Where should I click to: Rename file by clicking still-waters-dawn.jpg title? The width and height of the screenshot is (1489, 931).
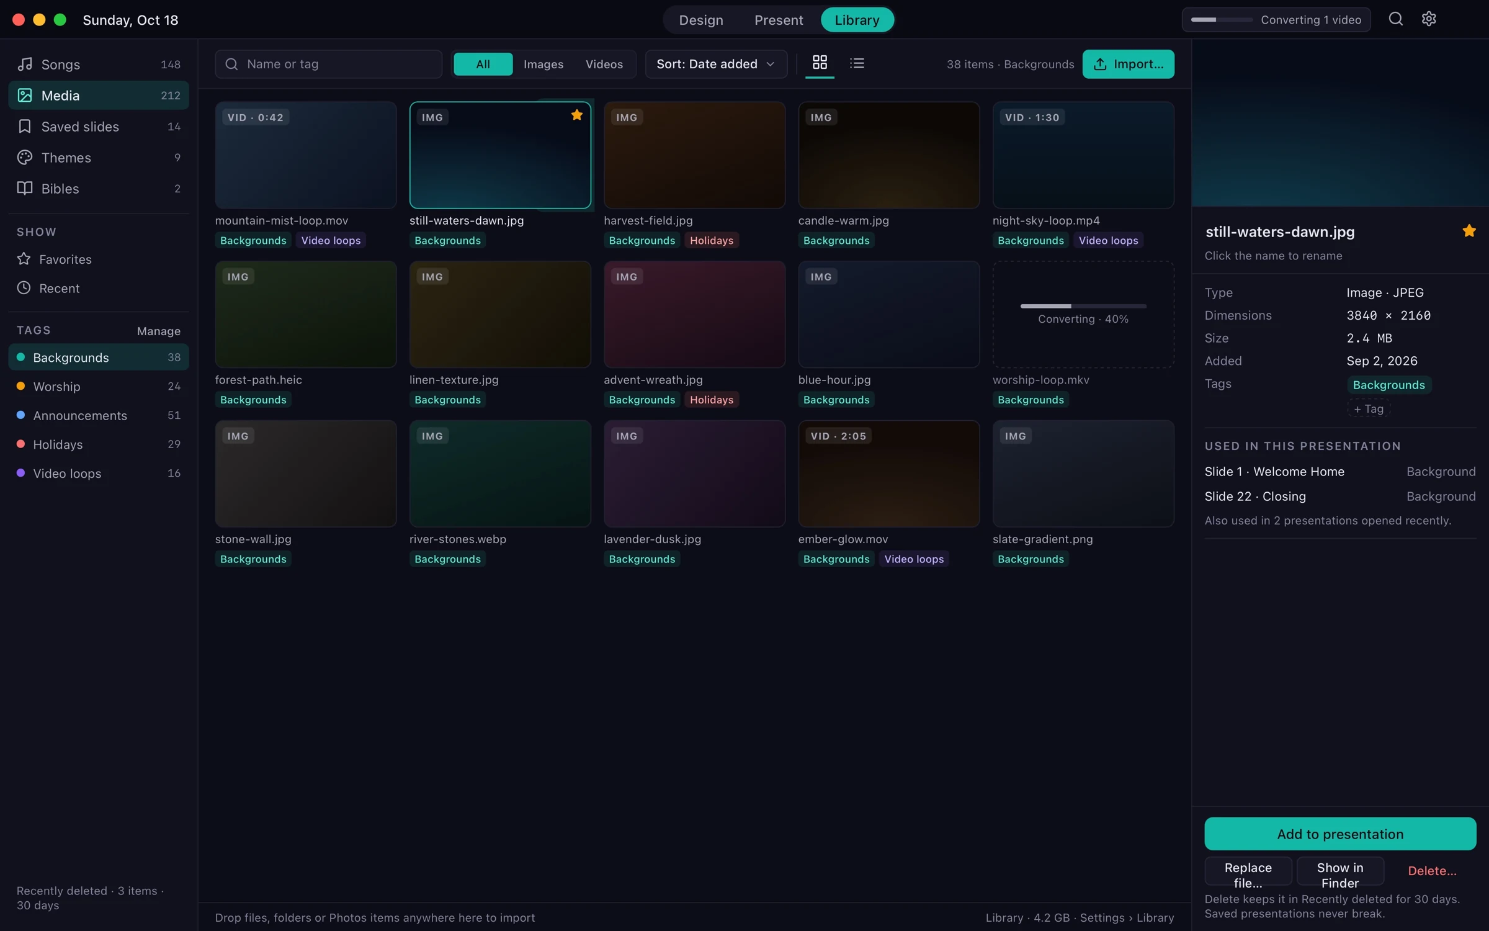click(x=1279, y=232)
